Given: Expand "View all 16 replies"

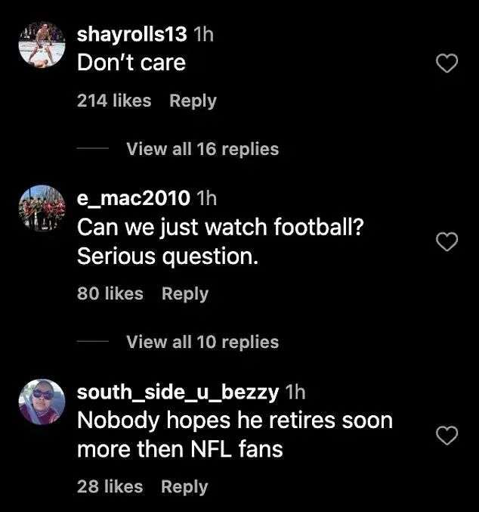Looking at the screenshot, I should (x=202, y=149).
